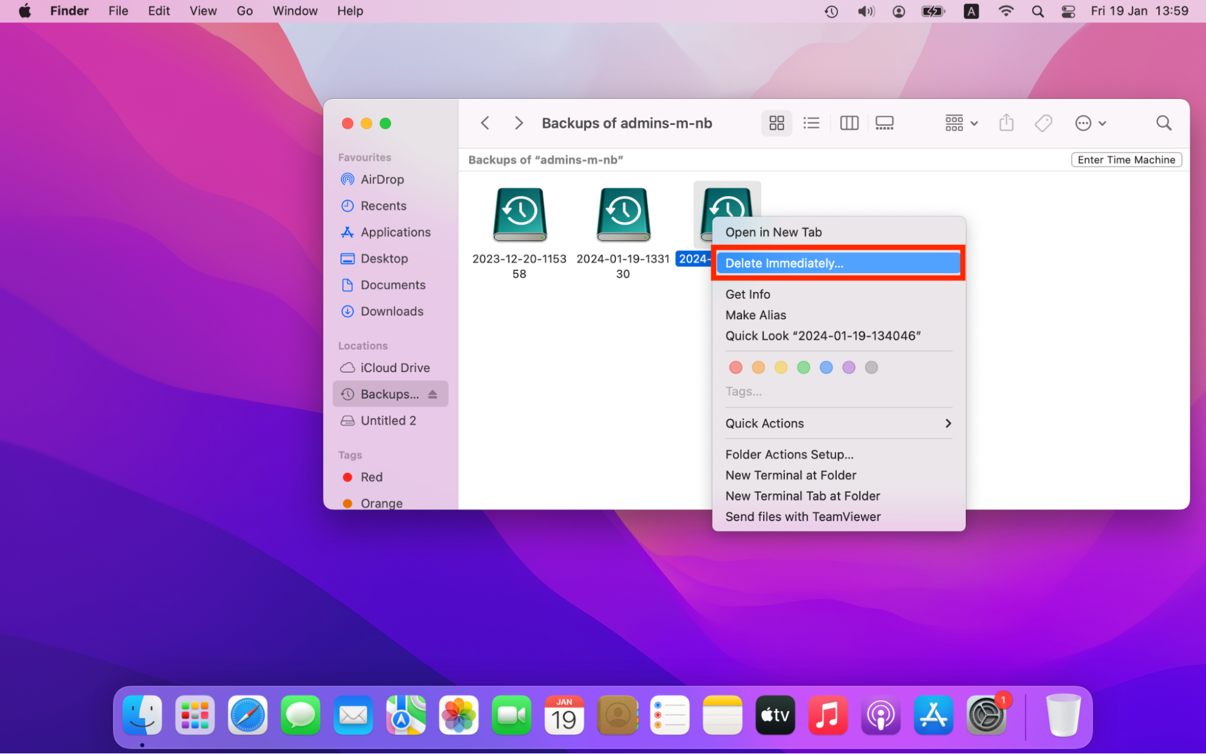The height and width of the screenshot is (754, 1206).
Task: Choose Get Info from context menu
Action: click(x=839, y=294)
